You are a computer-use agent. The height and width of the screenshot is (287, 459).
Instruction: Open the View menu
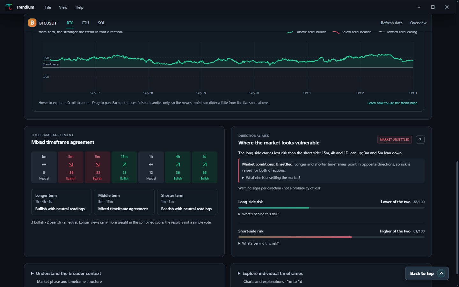click(63, 7)
